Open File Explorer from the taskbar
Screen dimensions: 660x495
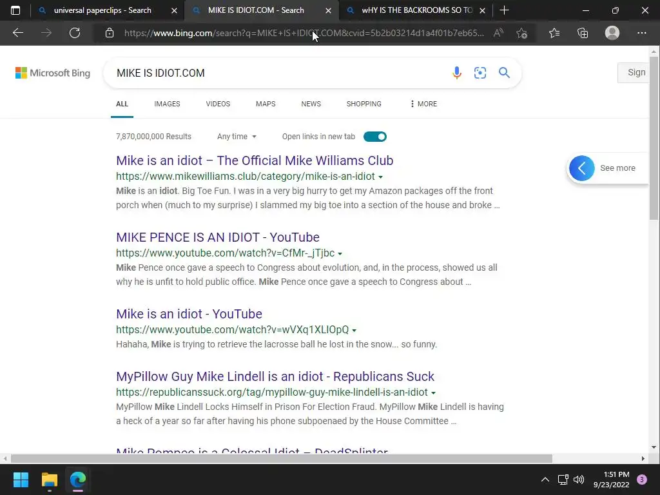pyautogui.click(x=49, y=480)
